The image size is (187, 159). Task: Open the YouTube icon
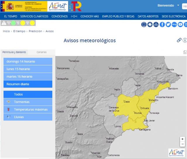click(x=180, y=25)
